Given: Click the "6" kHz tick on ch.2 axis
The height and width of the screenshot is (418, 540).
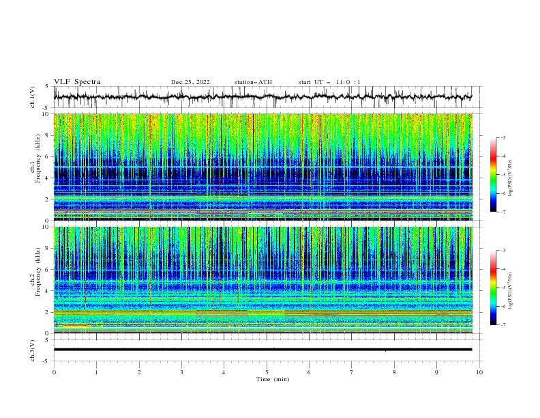Looking at the screenshot, I should 48,270.
